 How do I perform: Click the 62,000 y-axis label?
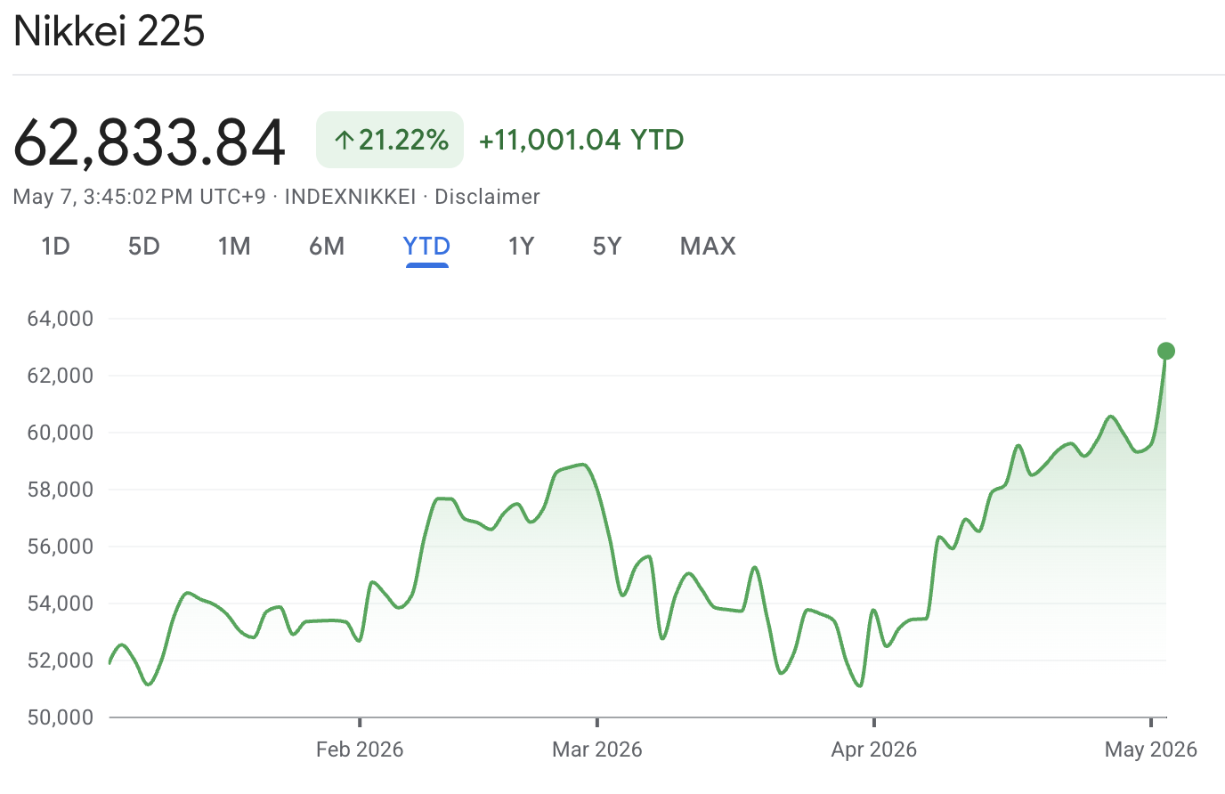pyautogui.click(x=61, y=376)
